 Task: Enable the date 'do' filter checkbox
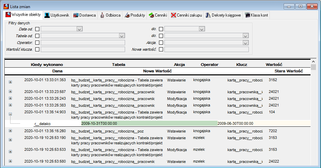(161, 29)
